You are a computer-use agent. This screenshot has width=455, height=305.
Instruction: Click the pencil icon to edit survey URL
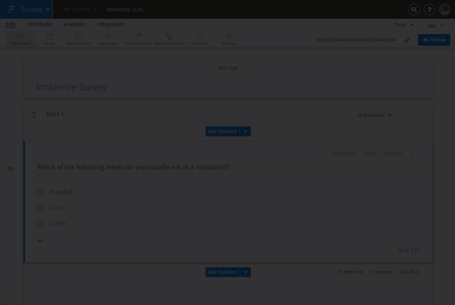click(x=408, y=40)
